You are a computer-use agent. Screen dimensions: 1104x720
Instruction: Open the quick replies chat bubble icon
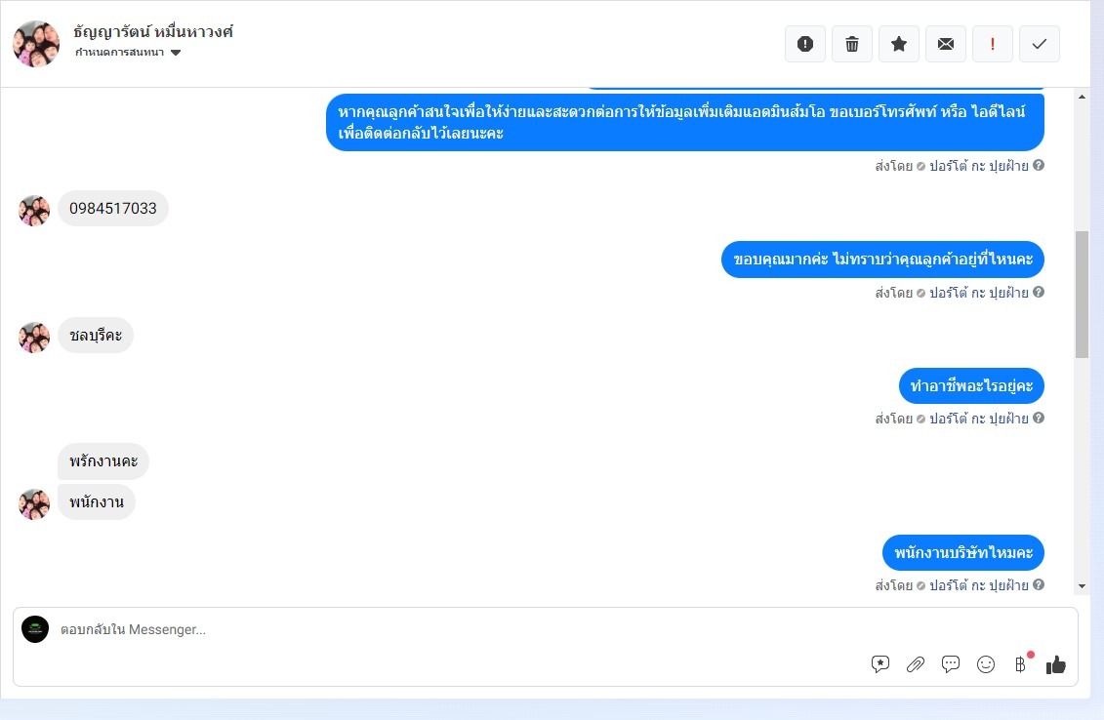(951, 663)
